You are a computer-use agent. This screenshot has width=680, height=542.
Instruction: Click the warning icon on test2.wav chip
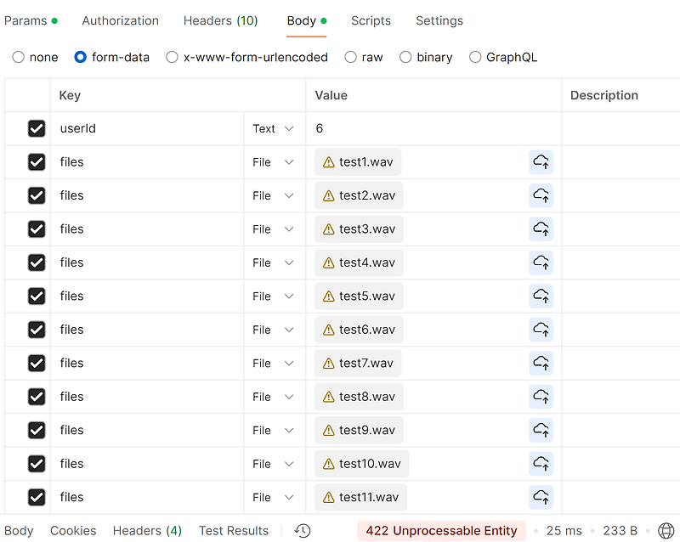pos(330,195)
